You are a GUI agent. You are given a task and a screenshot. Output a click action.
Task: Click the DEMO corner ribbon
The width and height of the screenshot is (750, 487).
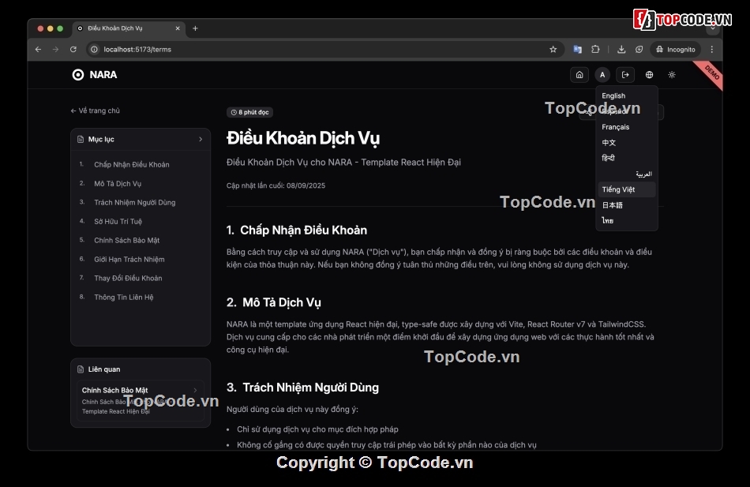[712, 73]
